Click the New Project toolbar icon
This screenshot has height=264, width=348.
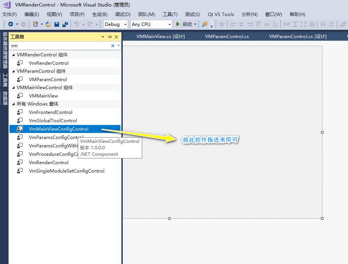tap(35, 24)
